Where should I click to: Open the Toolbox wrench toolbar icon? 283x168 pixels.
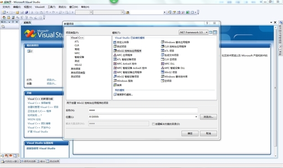click(x=183, y=12)
